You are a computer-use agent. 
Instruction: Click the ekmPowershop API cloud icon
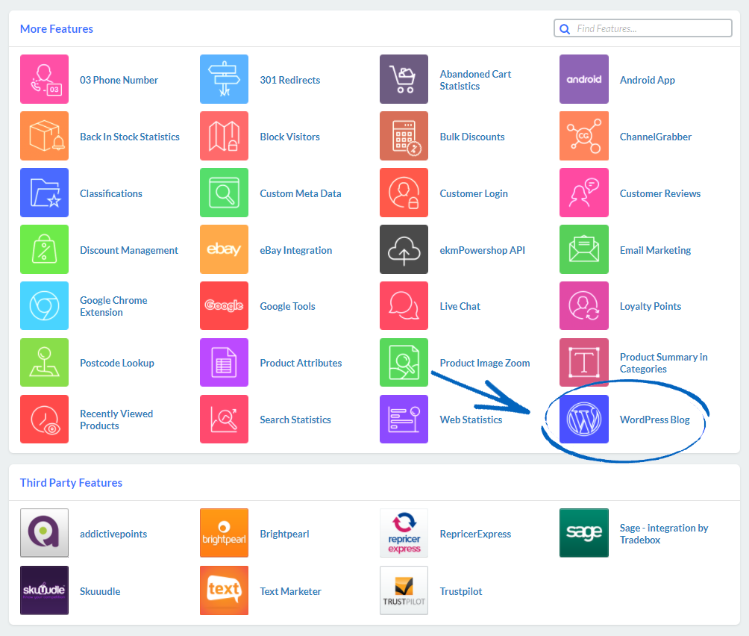point(404,249)
